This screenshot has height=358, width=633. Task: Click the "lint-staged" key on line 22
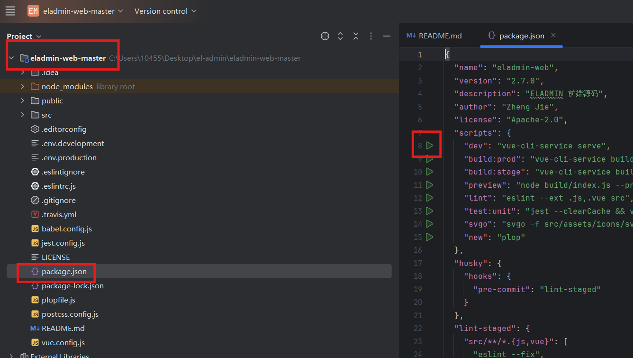click(x=485, y=328)
